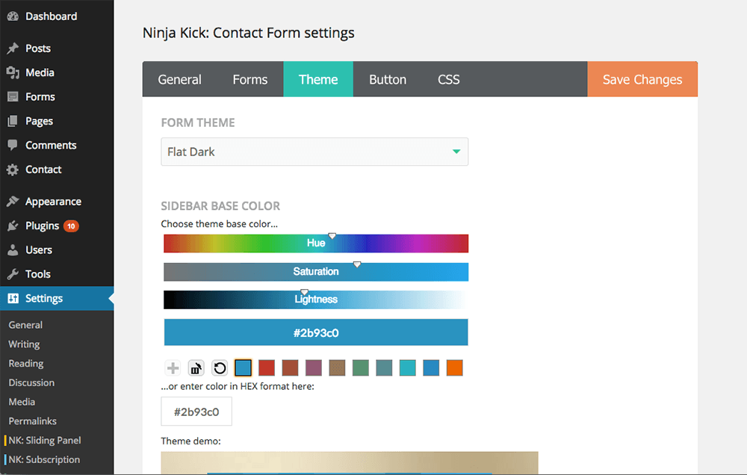Select the green color swatch
This screenshot has height=475, width=747.
coord(361,367)
